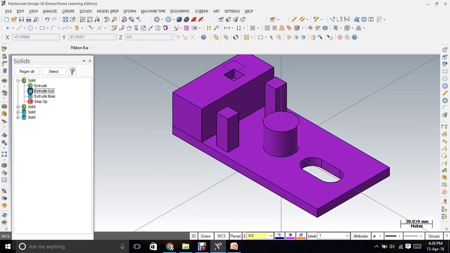The height and width of the screenshot is (253, 450).
Task: Select the Extrude Cut operation
Action: click(44, 91)
